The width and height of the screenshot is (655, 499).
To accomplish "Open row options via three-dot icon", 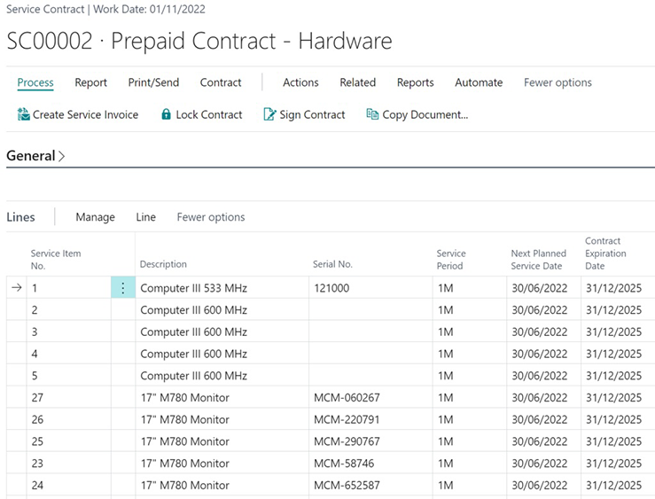I will coord(123,288).
